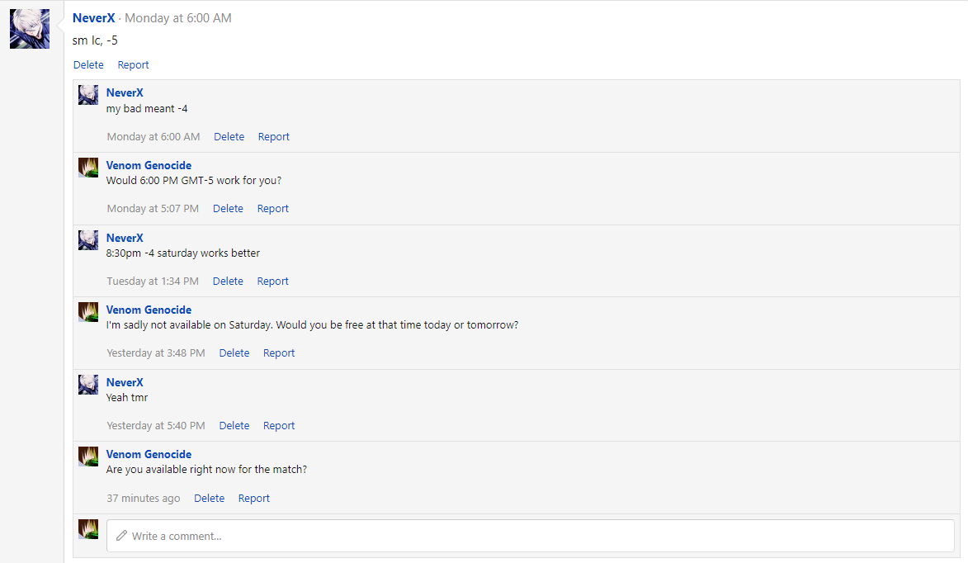
Task: Click NeverX avatar beside 'Yeah tmr' comment
Action: (x=88, y=385)
